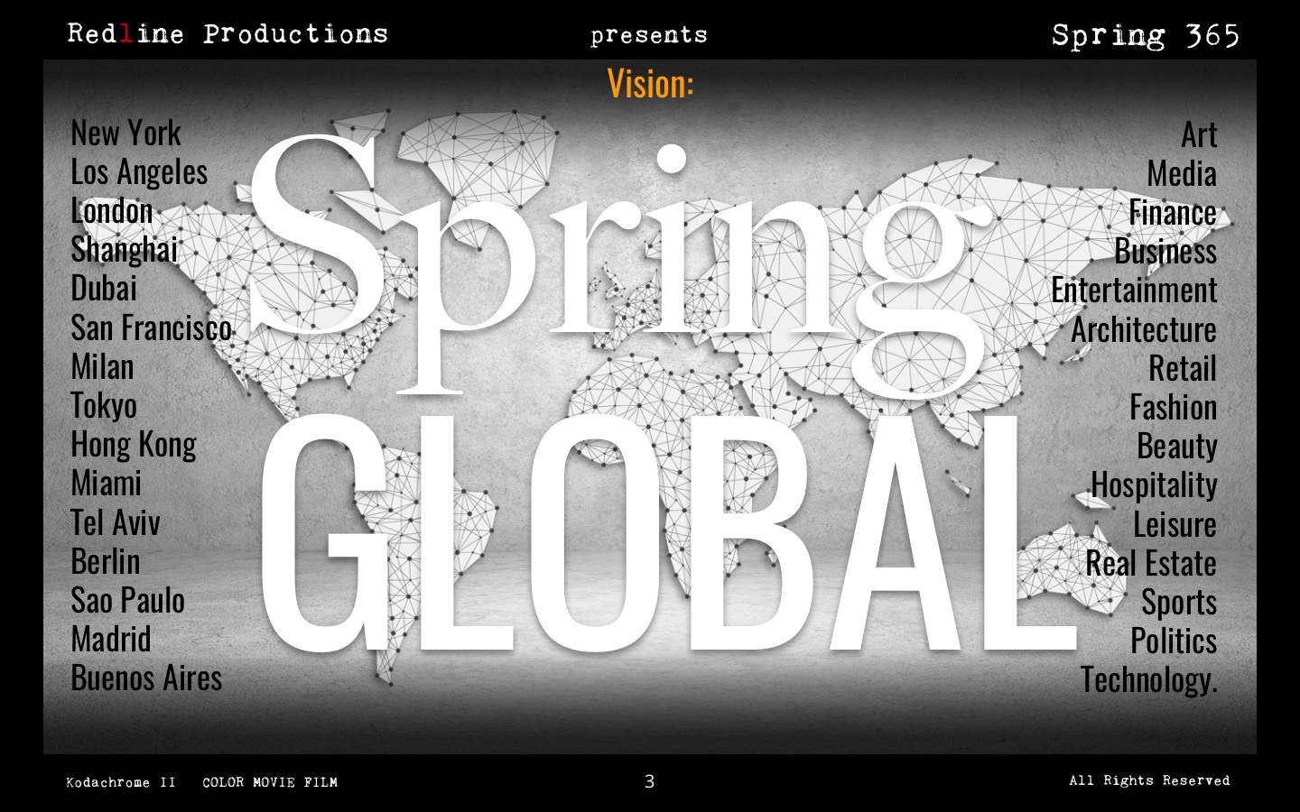Viewport: 1300px width, 812px height.
Task: Select the Hospitality industry entry
Action: [x=1154, y=485]
